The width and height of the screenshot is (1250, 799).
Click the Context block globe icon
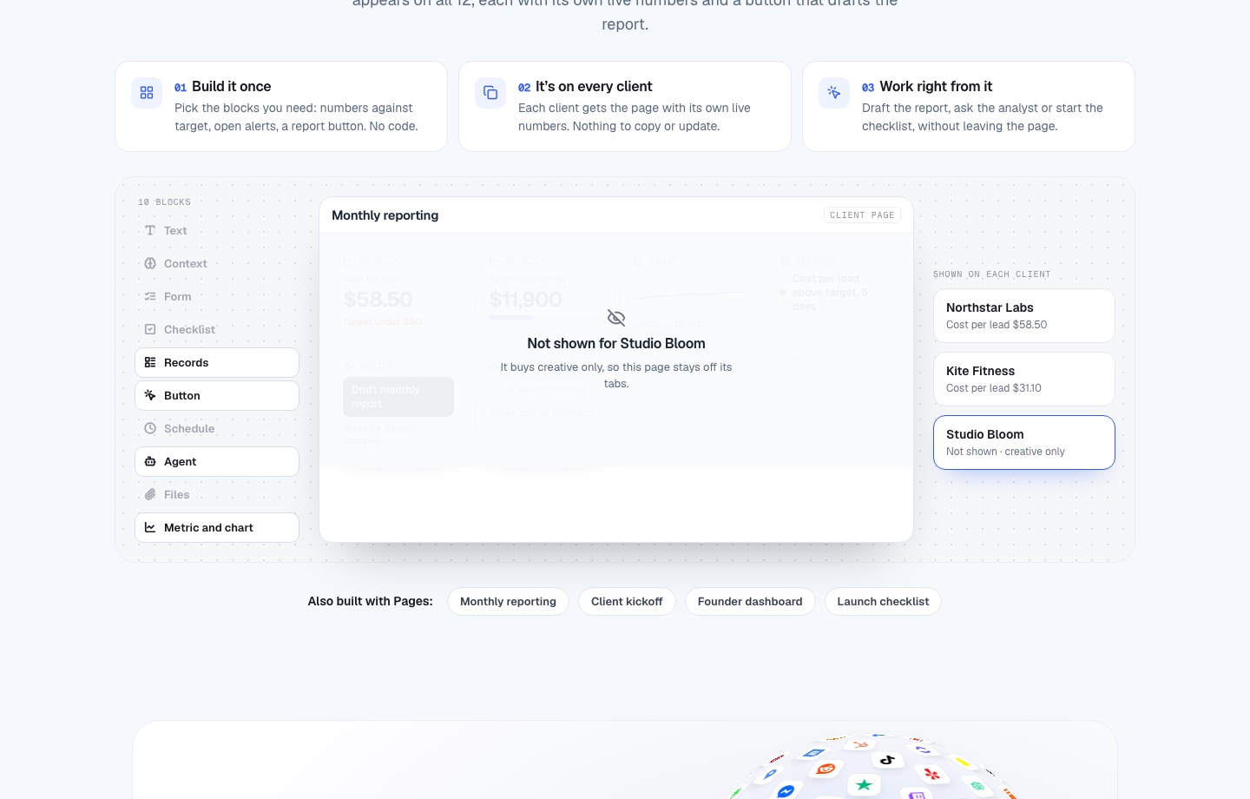150,263
